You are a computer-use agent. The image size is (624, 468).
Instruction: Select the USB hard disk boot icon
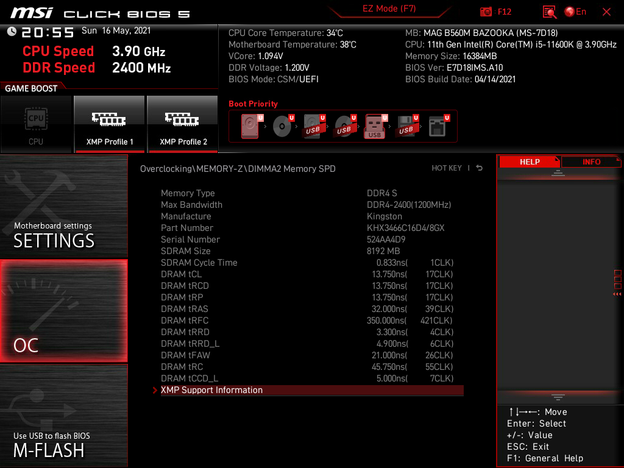314,126
